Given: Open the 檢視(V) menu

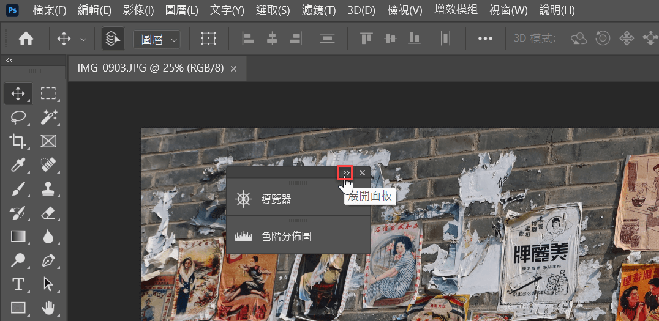Looking at the screenshot, I should click(x=404, y=11).
